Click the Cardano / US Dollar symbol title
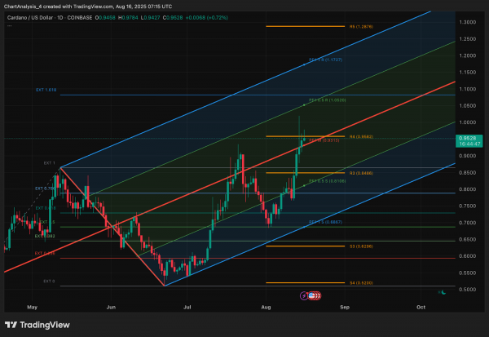 point(30,18)
